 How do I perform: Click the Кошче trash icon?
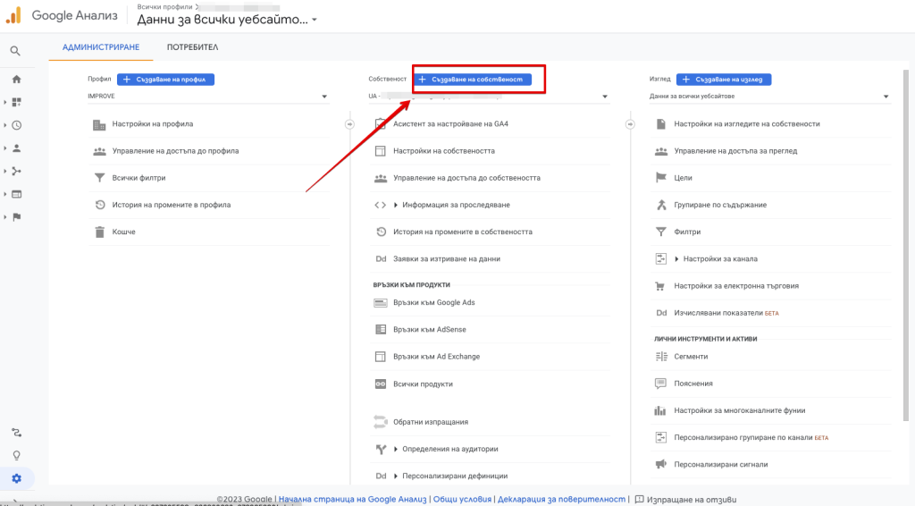click(x=100, y=232)
